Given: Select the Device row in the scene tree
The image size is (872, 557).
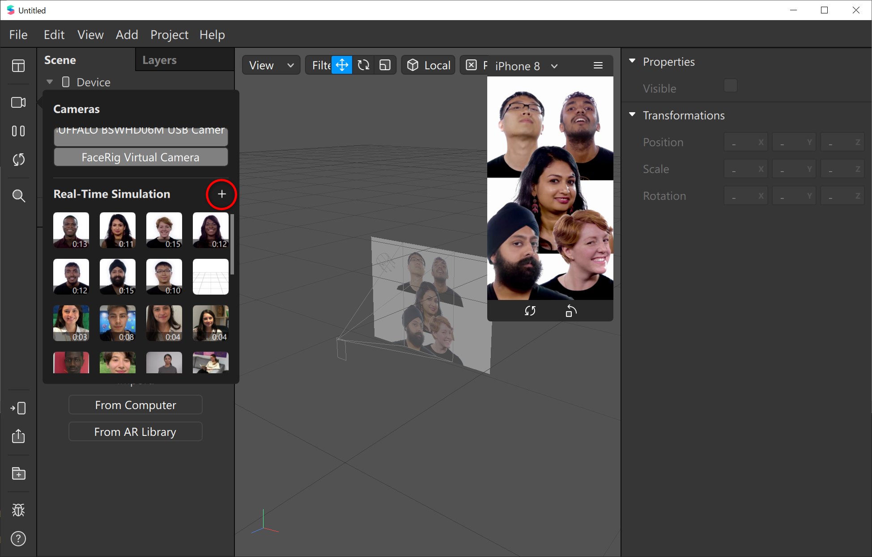Looking at the screenshot, I should click(136, 82).
